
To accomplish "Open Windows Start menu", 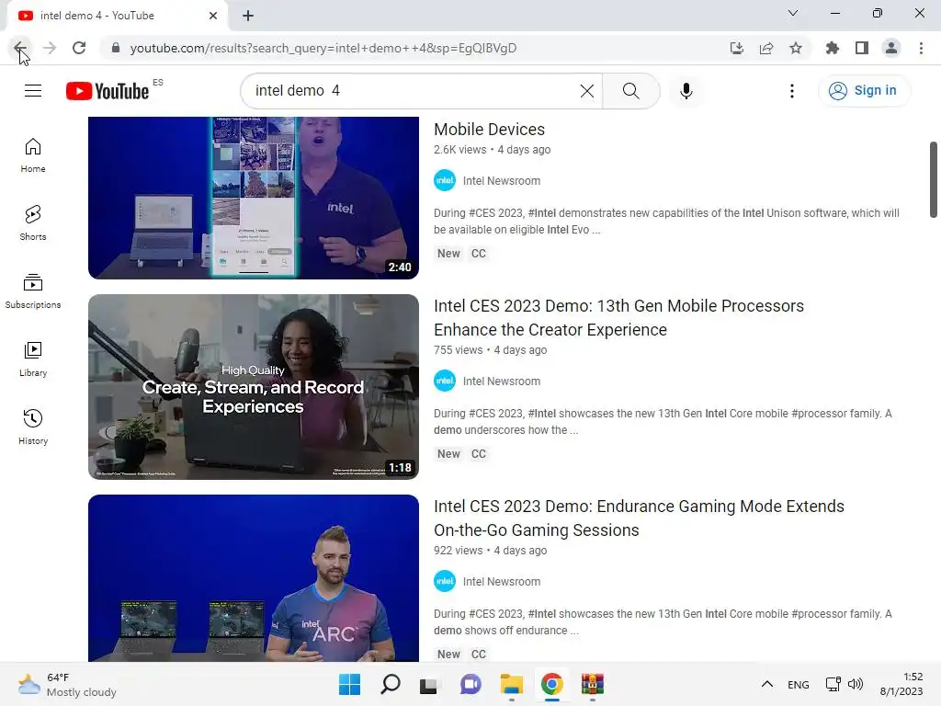I will tap(349, 684).
